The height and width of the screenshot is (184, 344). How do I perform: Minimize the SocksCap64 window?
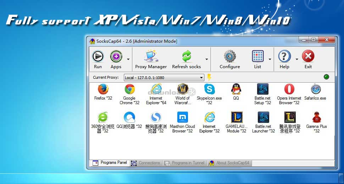pyautogui.click(x=304, y=40)
